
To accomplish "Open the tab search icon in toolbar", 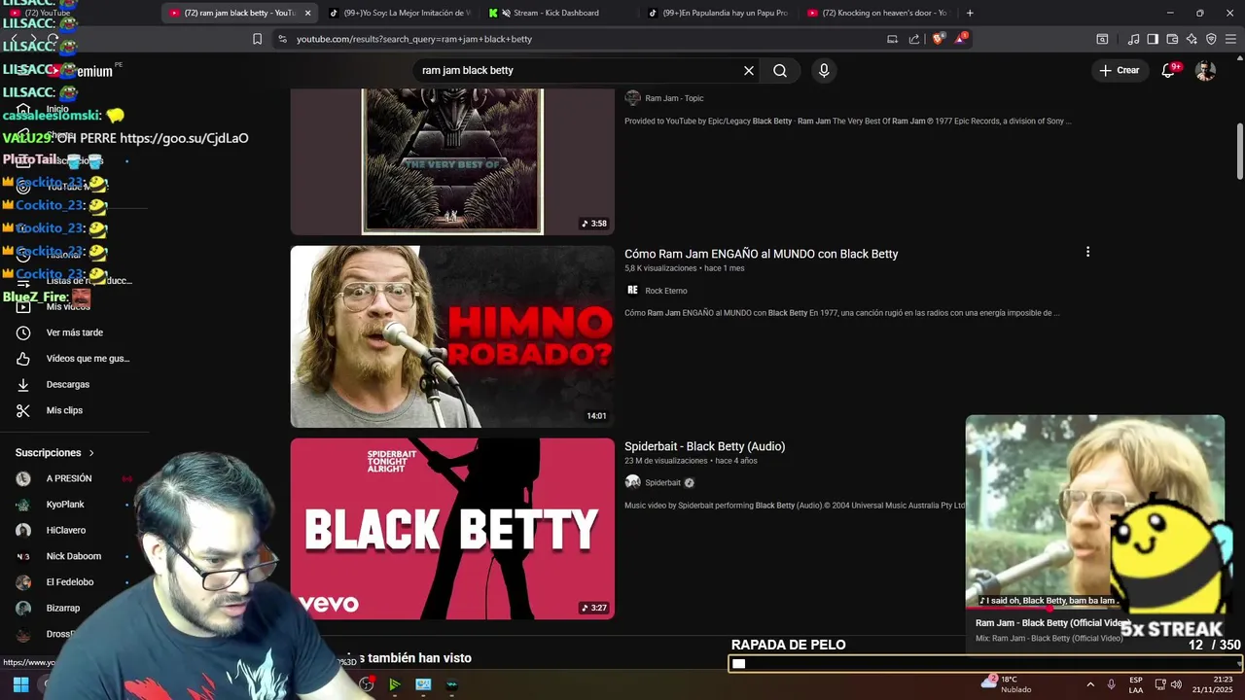I will click(1102, 39).
